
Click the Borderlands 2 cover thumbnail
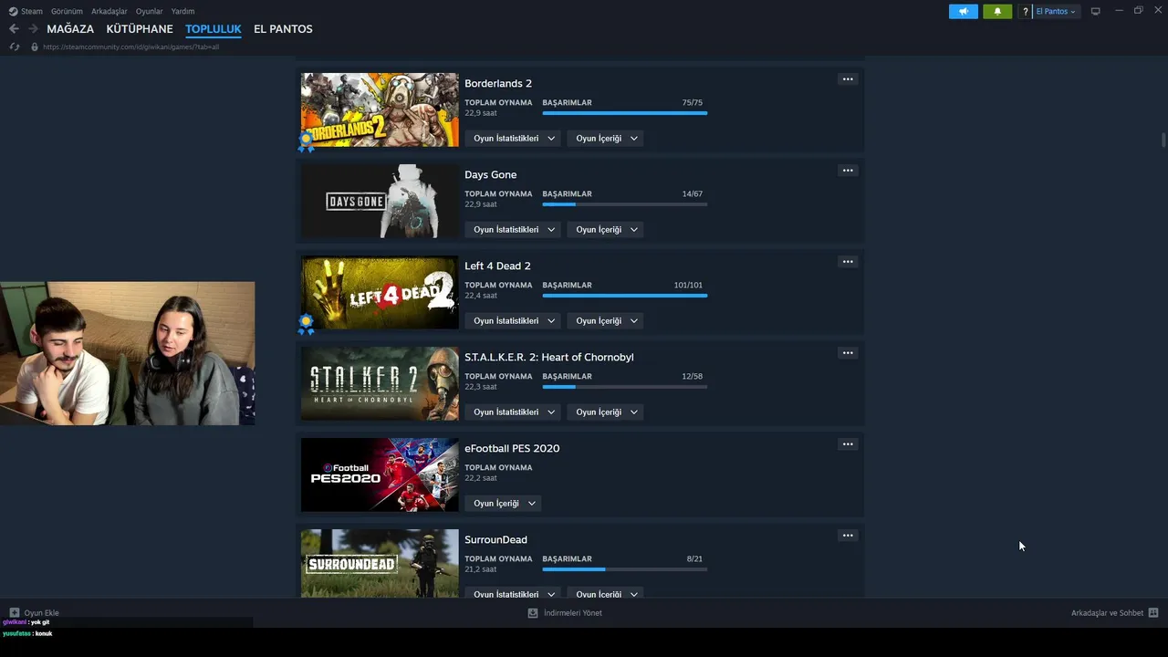click(380, 109)
